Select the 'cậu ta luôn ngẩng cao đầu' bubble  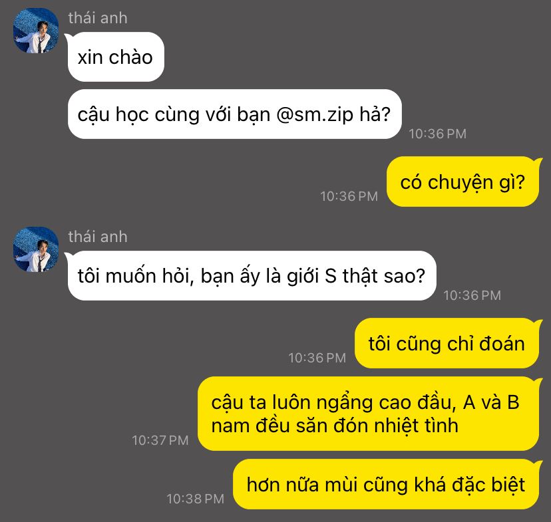368,414
